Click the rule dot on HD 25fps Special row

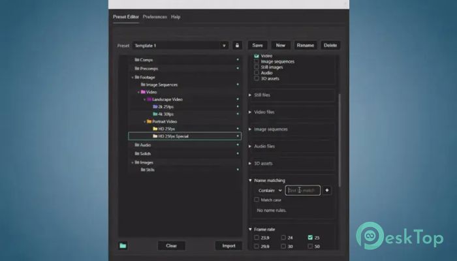click(x=238, y=136)
